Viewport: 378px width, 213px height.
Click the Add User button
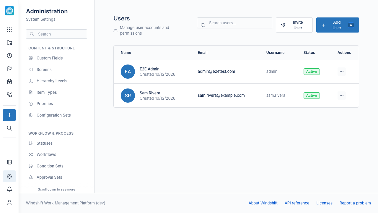click(x=338, y=25)
